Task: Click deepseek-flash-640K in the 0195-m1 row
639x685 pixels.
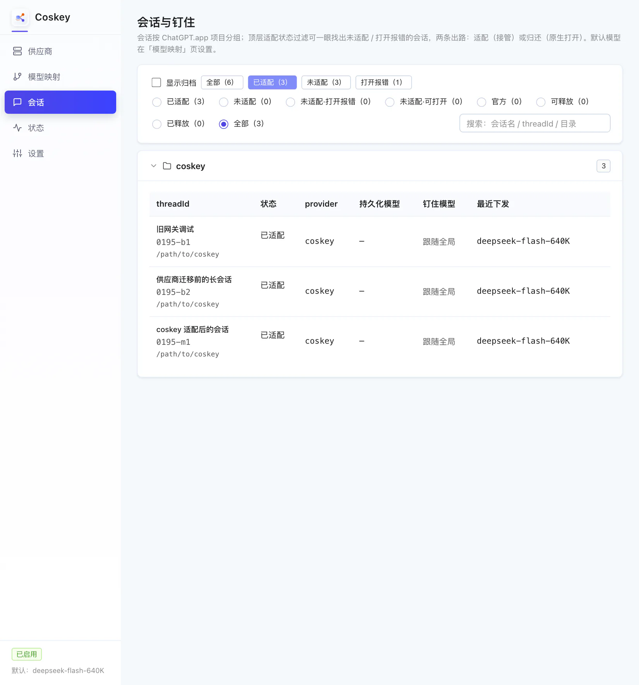Action: [x=524, y=341]
